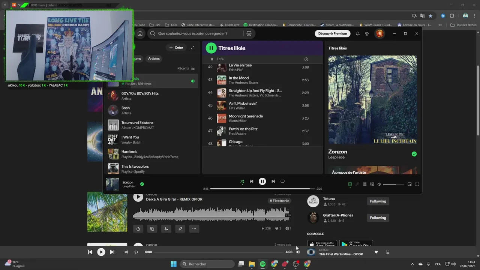
Task: Copy link icon under SoundCloud track
Action: click(152, 228)
